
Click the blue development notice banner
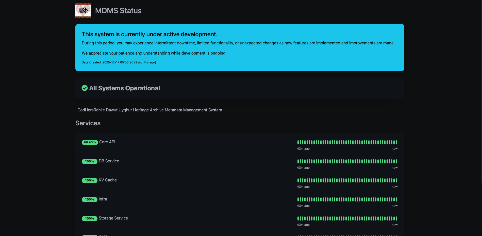tap(240, 47)
